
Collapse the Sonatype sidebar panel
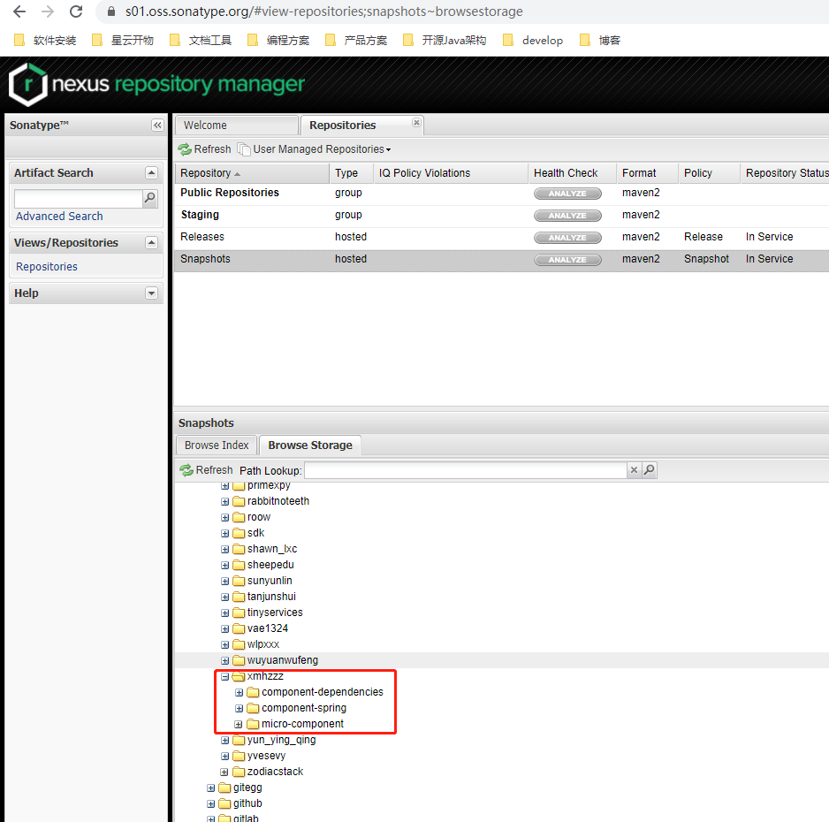[x=157, y=125]
